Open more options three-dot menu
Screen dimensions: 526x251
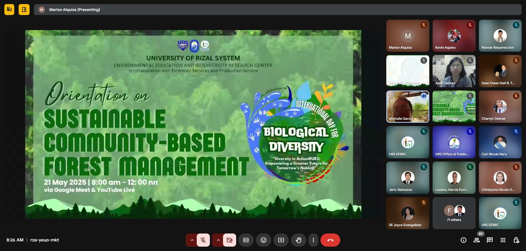tap(313, 240)
